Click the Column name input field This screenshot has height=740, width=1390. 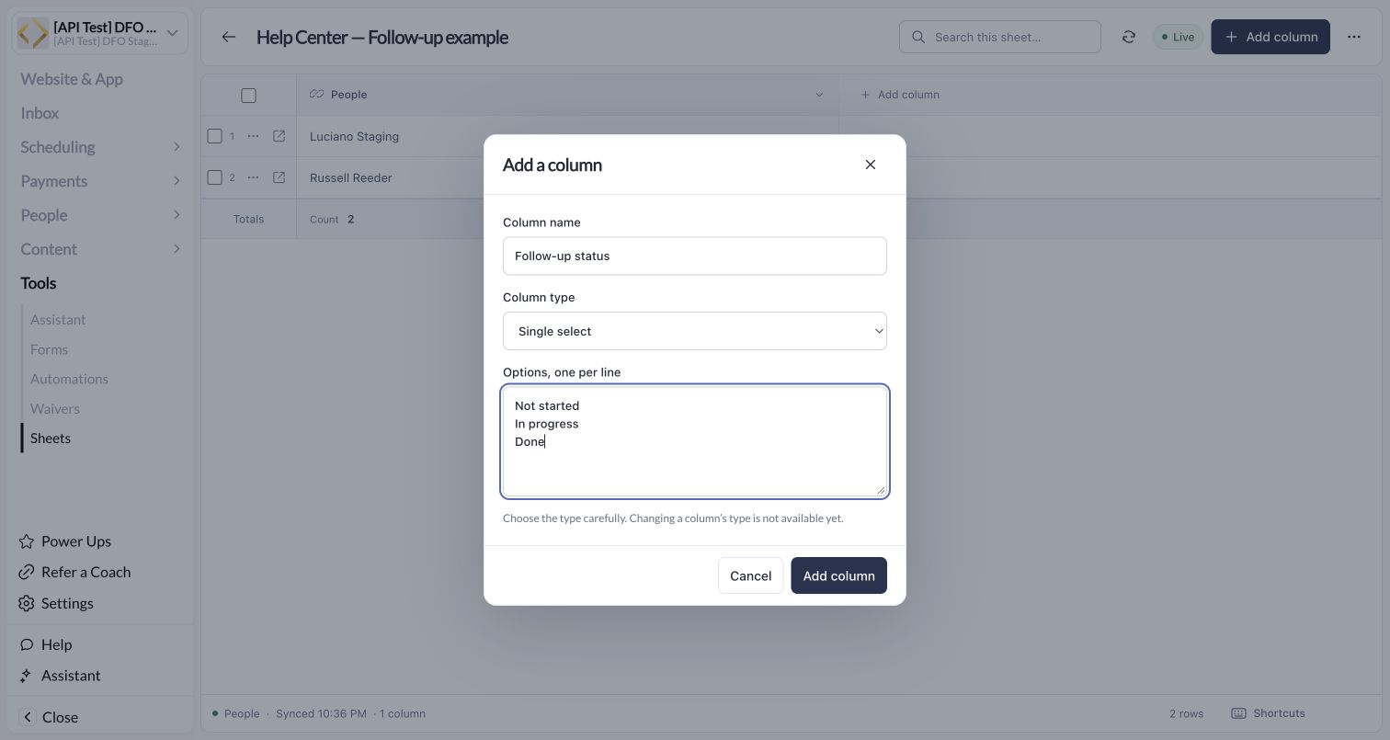[x=695, y=256]
